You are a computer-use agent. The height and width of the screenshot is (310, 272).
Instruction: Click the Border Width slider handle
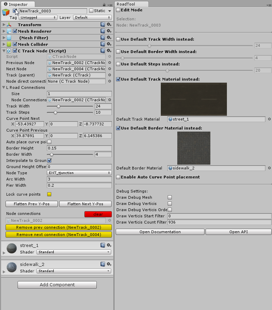coord(52,155)
